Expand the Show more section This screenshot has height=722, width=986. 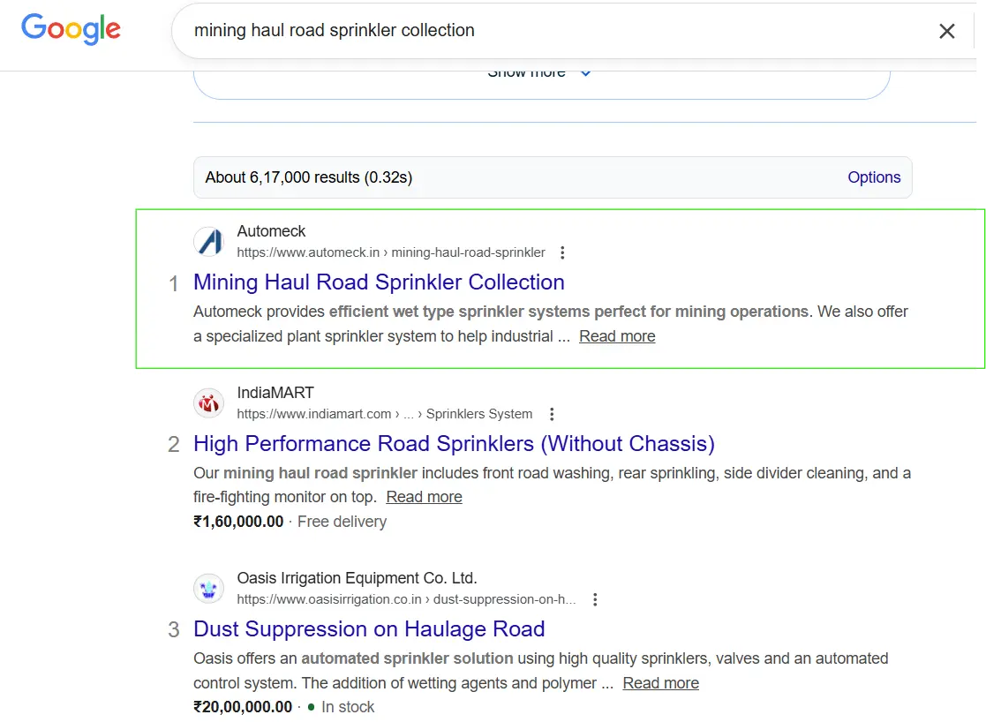(540, 73)
